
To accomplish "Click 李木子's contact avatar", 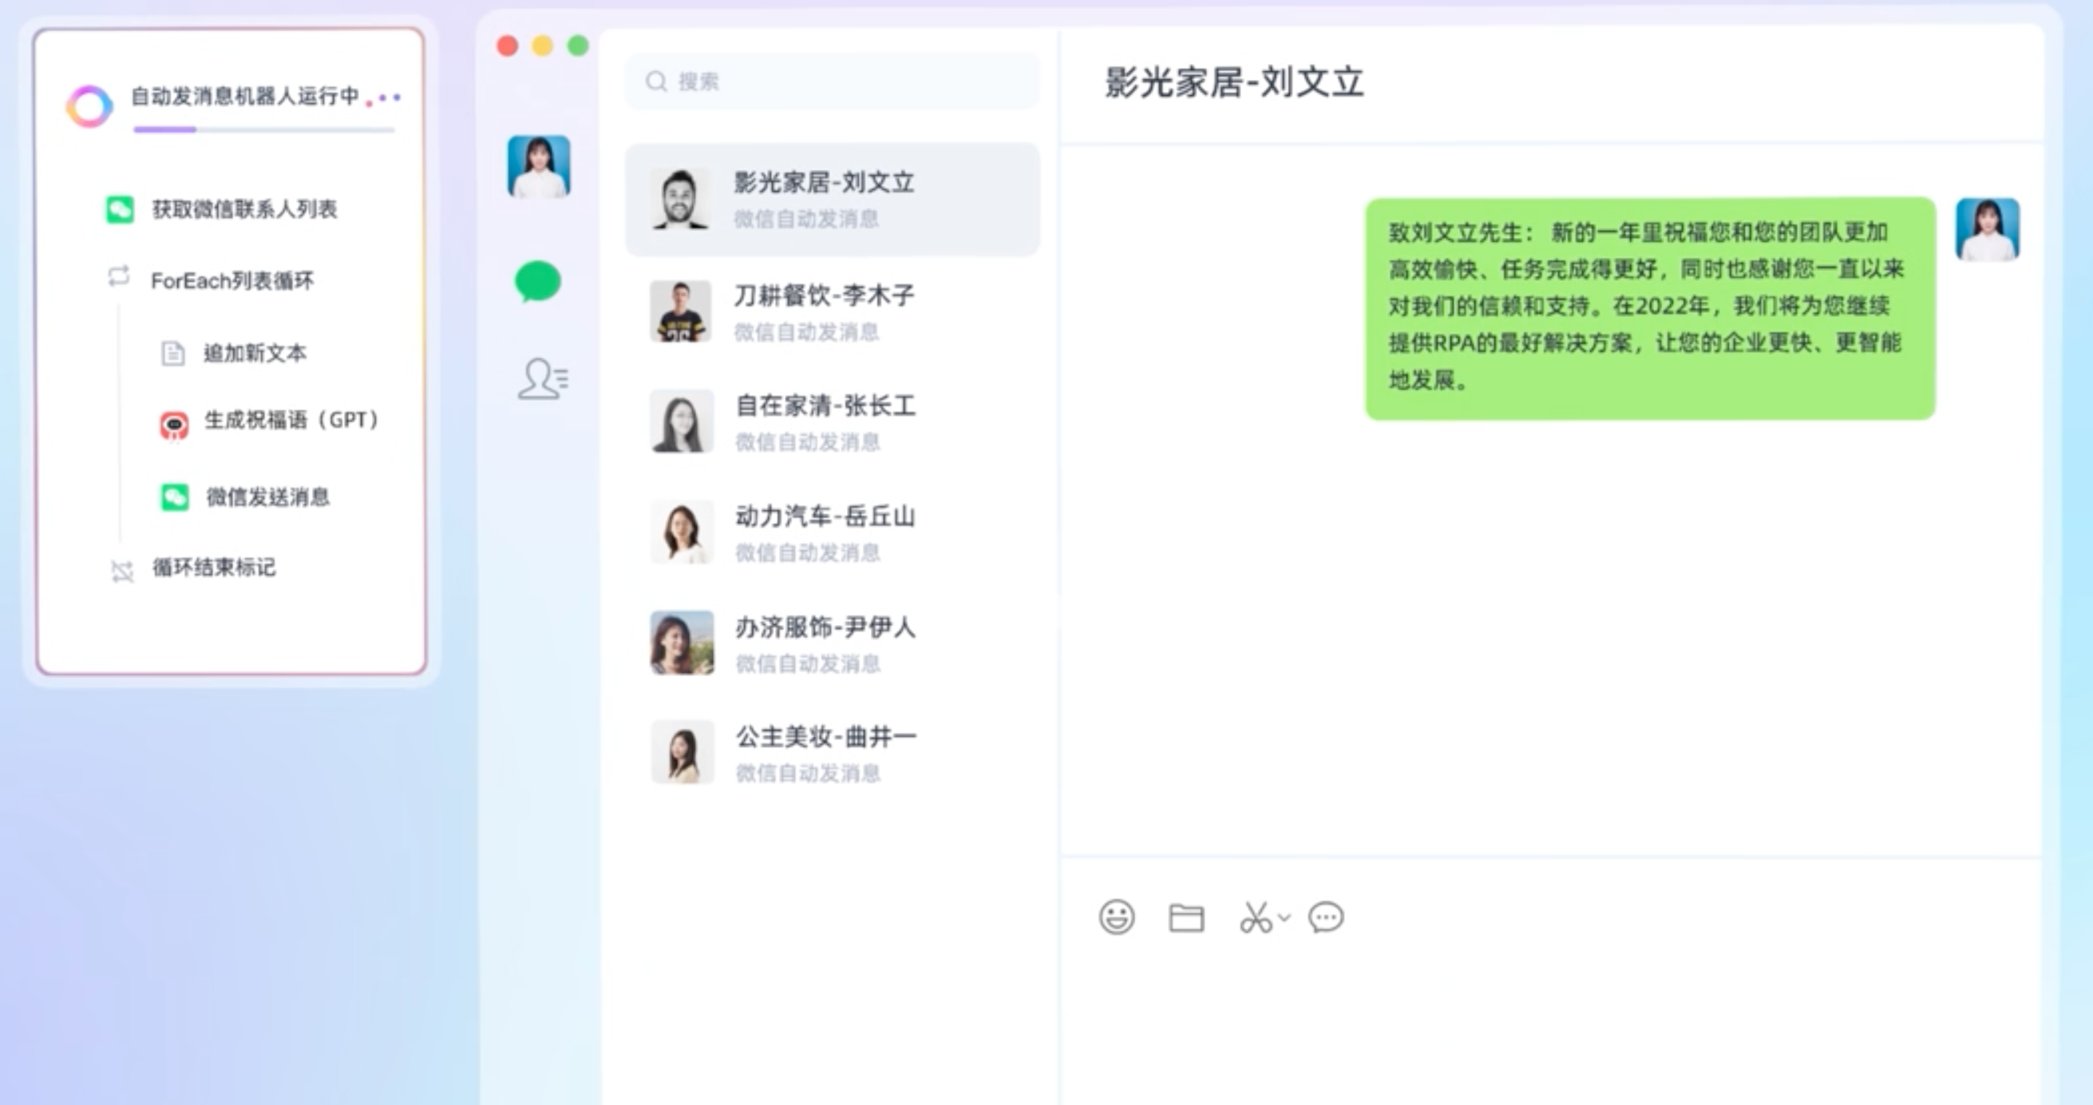I will coord(681,312).
